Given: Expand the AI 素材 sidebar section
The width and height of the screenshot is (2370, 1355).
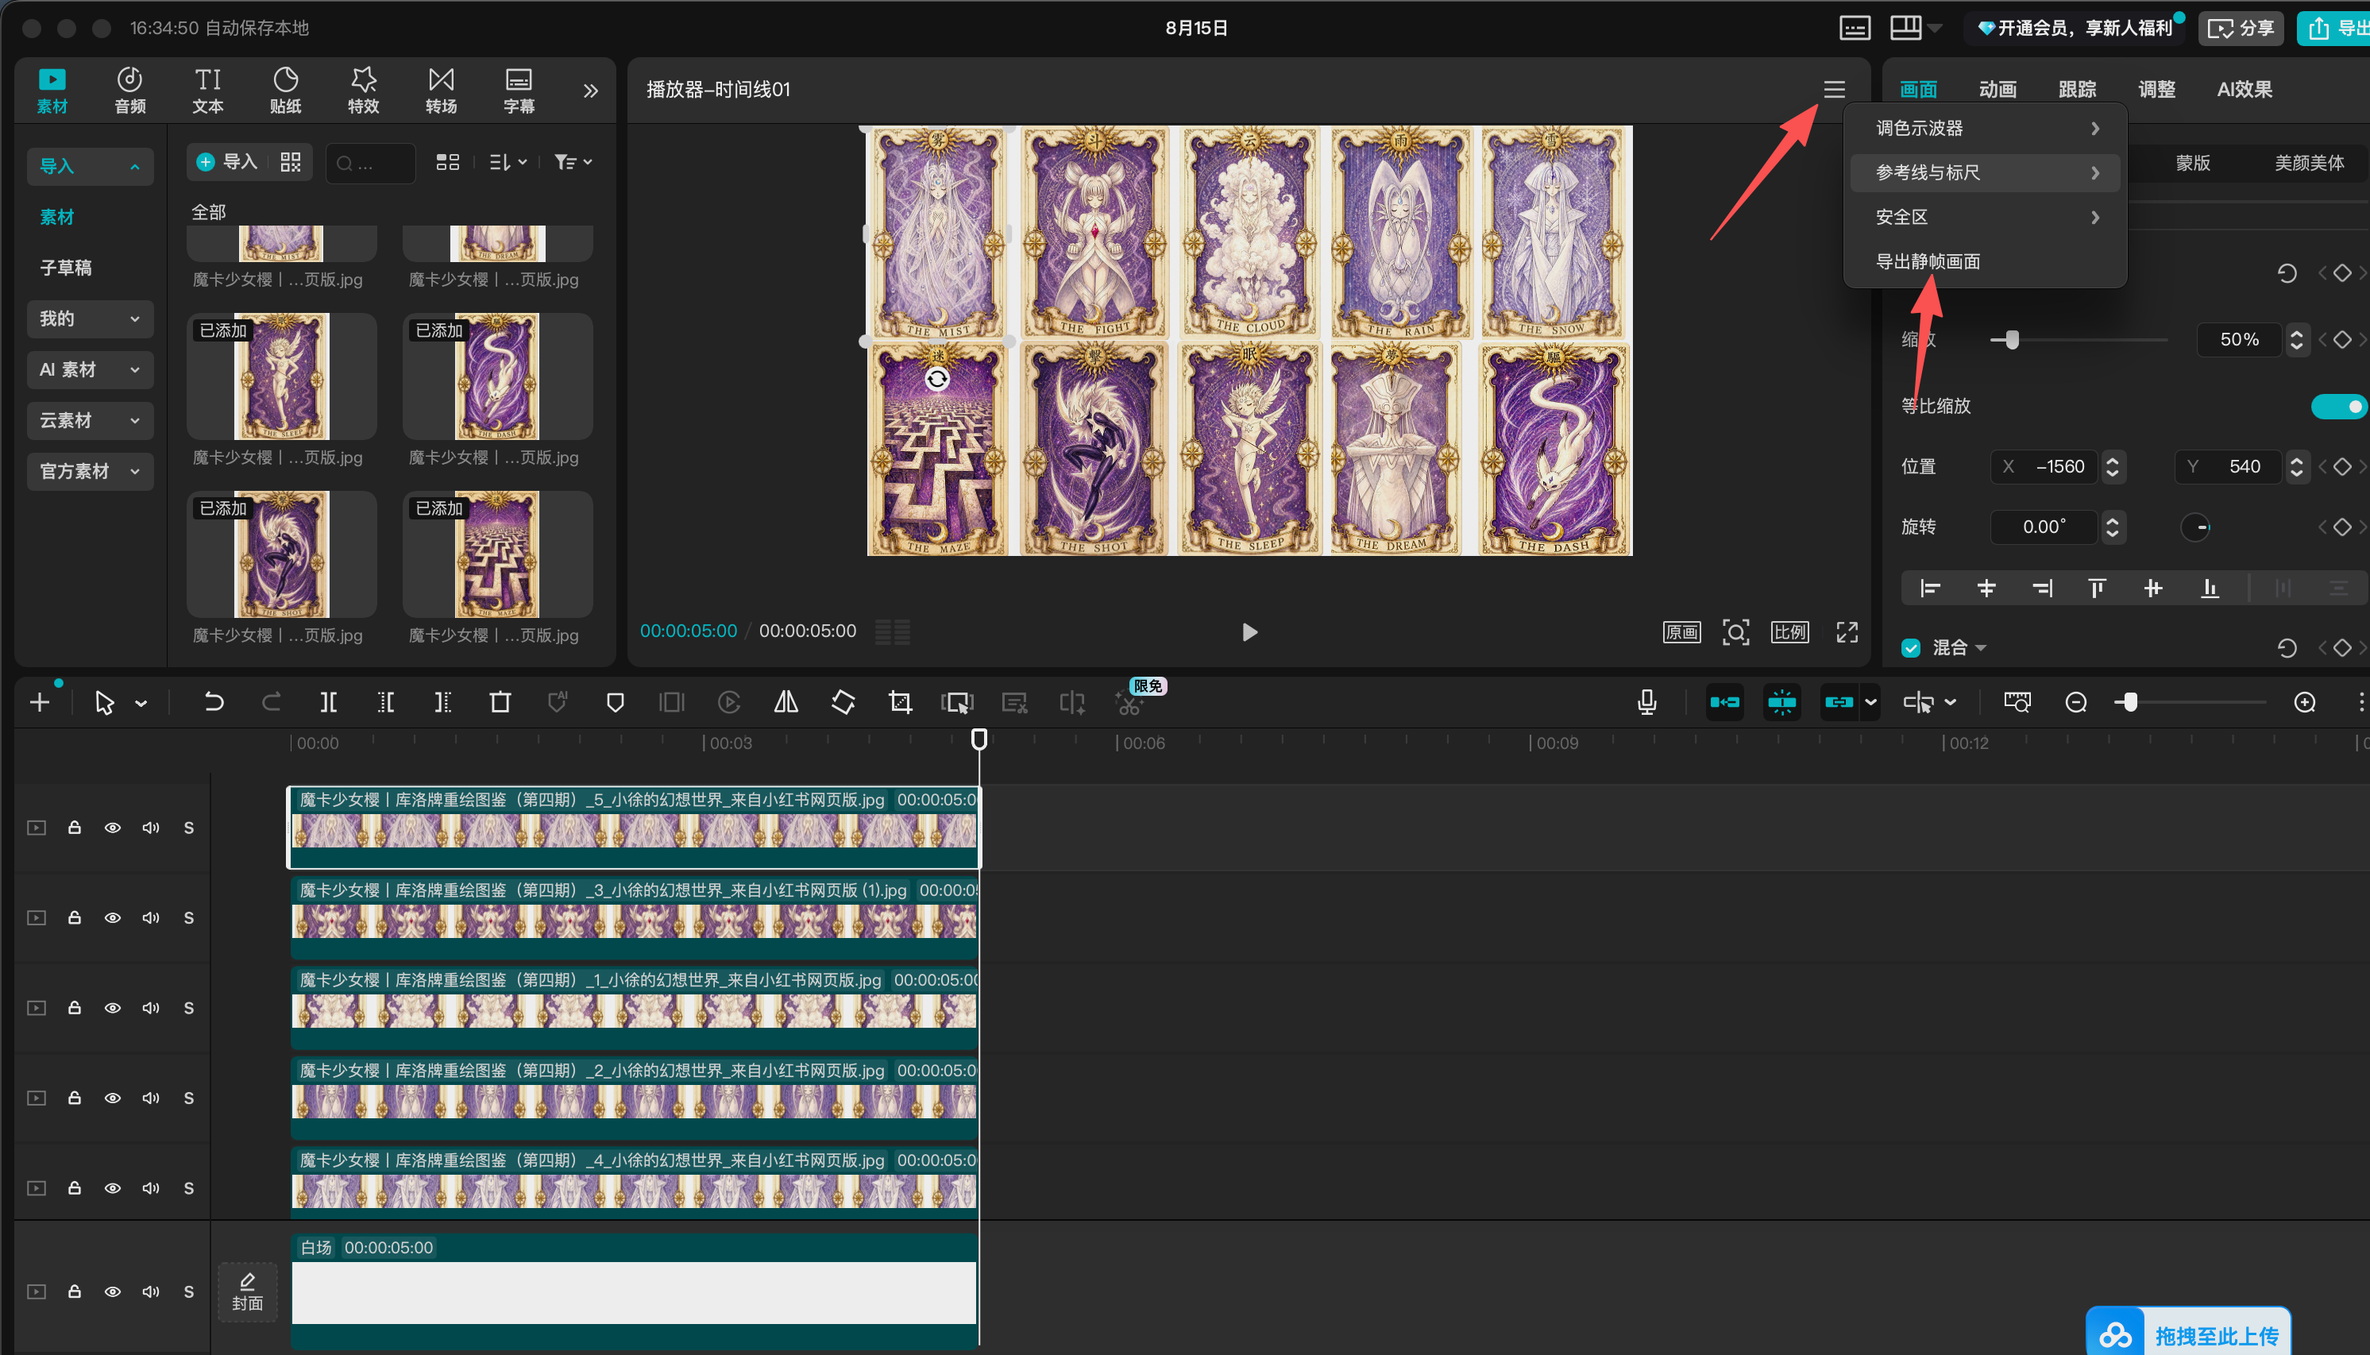Looking at the screenshot, I should point(89,369).
